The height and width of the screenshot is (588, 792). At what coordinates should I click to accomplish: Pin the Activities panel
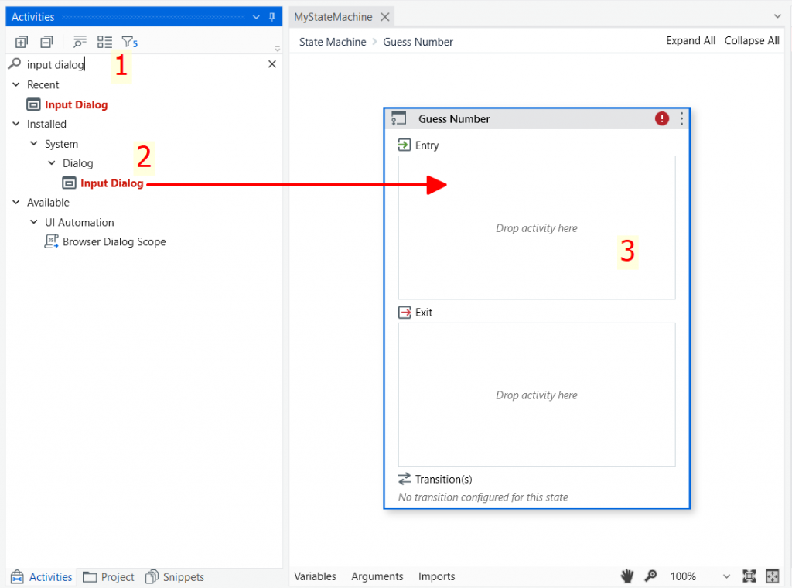pos(271,17)
